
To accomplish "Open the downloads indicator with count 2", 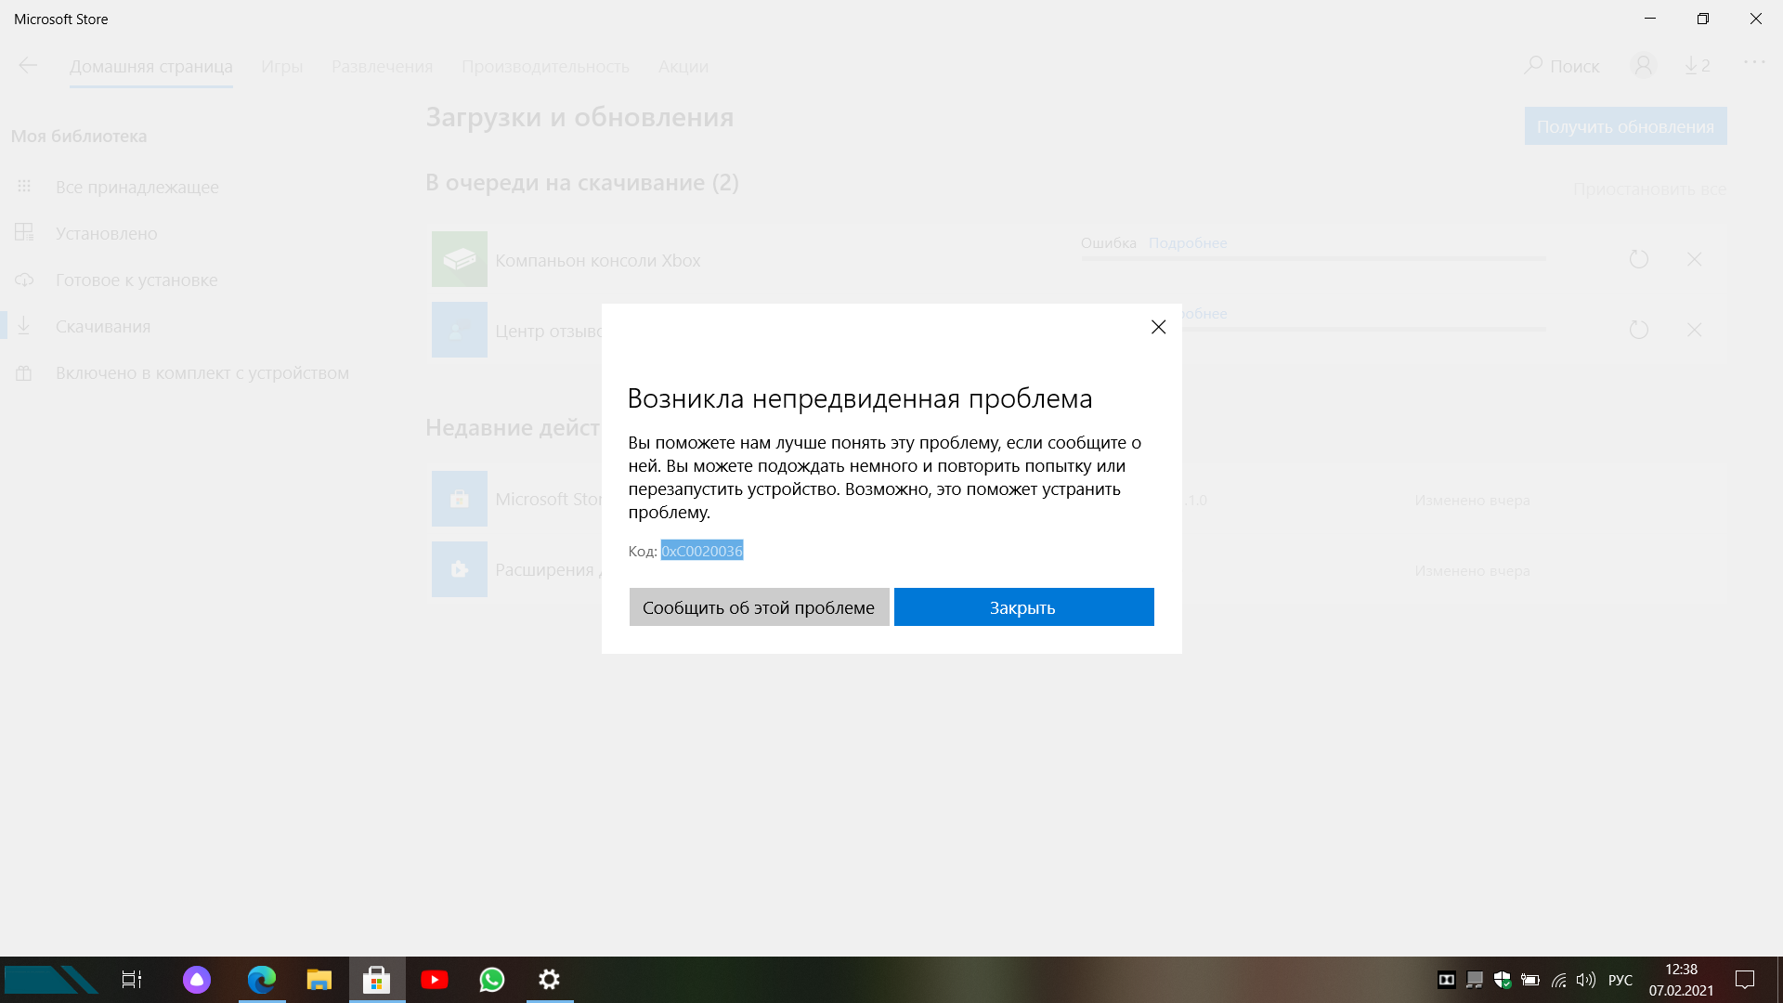I will tap(1698, 66).
